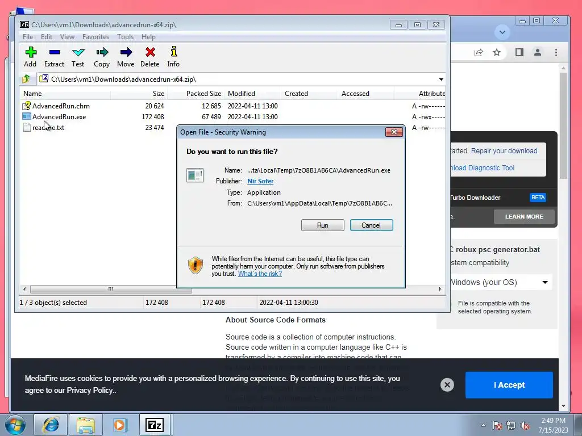Sort by the Created column header
582x436 pixels.
point(310,94)
